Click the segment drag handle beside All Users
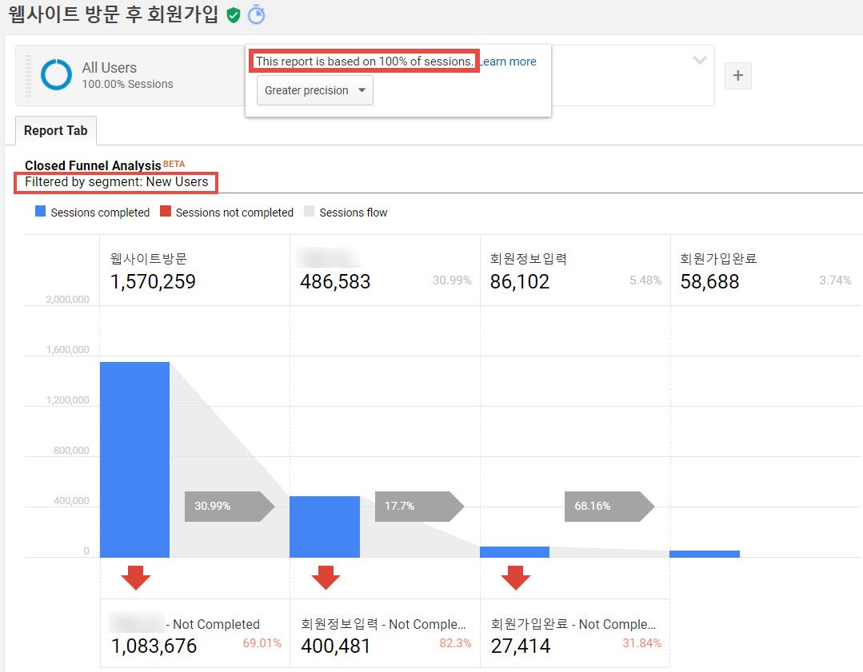The height and width of the screenshot is (672, 863). (x=29, y=75)
